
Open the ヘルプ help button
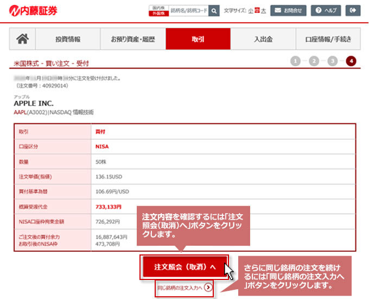pos(326,10)
